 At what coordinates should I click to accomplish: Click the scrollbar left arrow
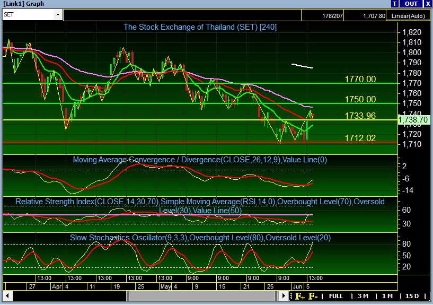[x=7, y=296]
